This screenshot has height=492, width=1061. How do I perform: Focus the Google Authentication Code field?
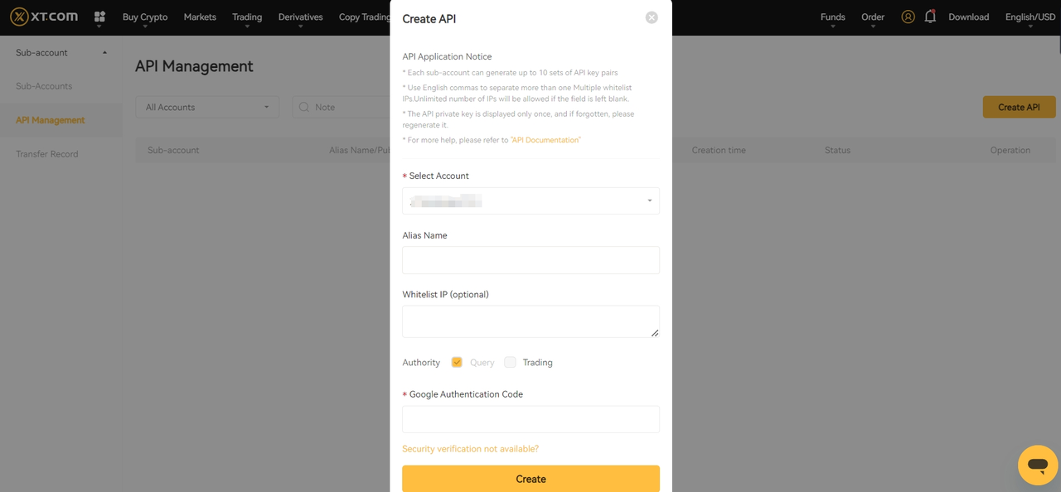pos(530,419)
